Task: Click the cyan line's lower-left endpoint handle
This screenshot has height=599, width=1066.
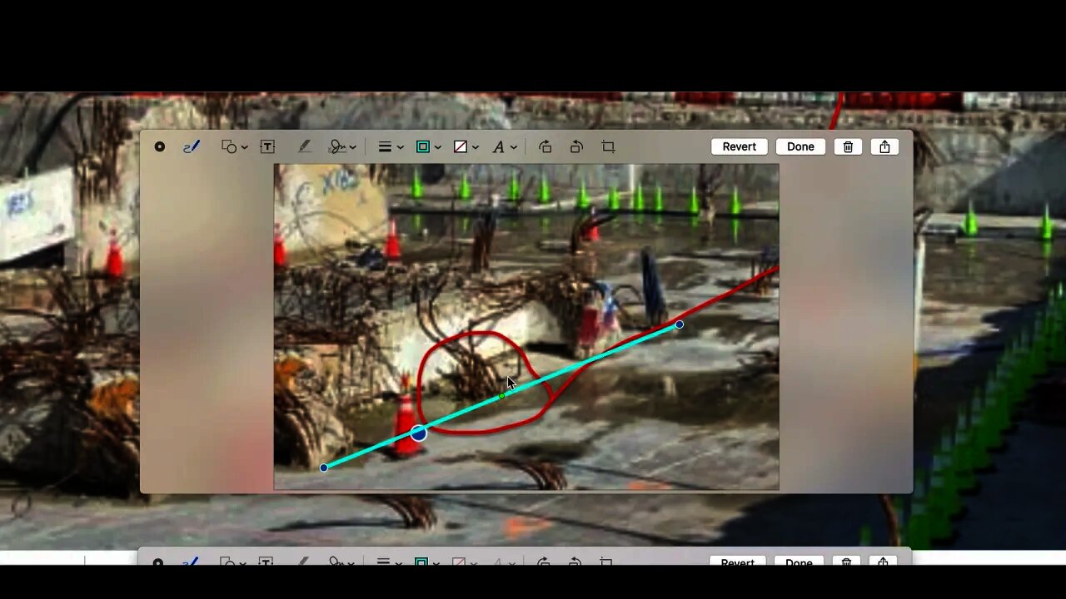Action: point(324,468)
